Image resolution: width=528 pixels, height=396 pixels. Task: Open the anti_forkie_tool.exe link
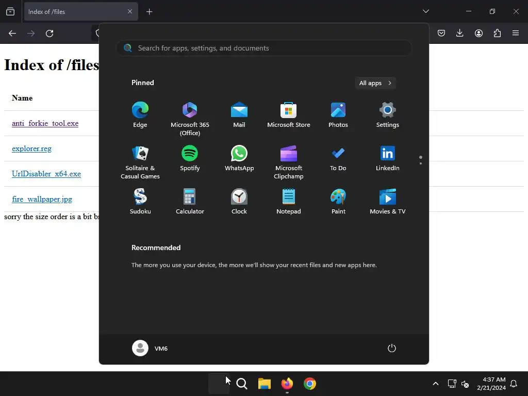(45, 123)
